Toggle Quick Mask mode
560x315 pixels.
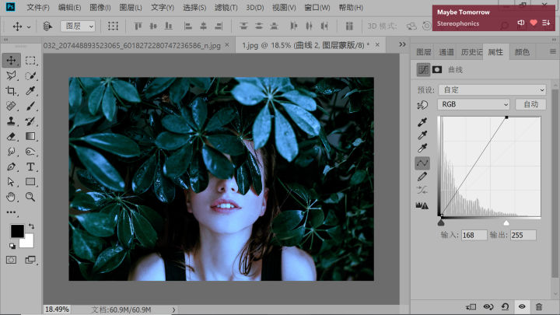pyautogui.click(x=11, y=259)
